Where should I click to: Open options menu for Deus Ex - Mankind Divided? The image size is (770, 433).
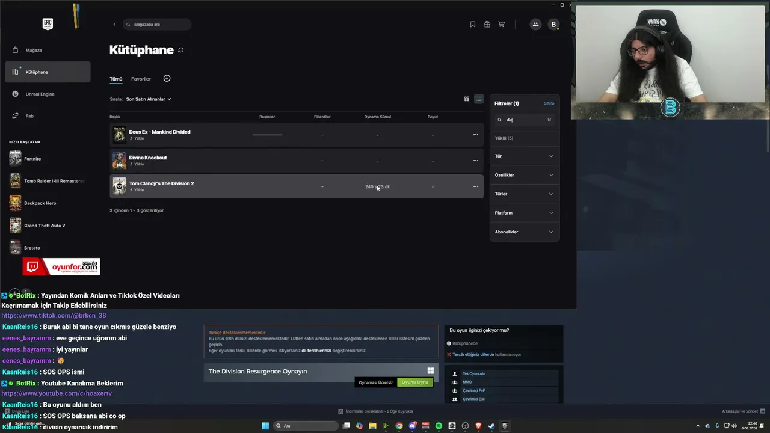pyautogui.click(x=476, y=135)
